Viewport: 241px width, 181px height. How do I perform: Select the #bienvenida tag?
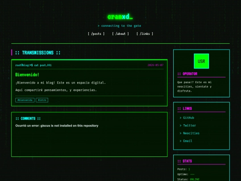point(25,100)
